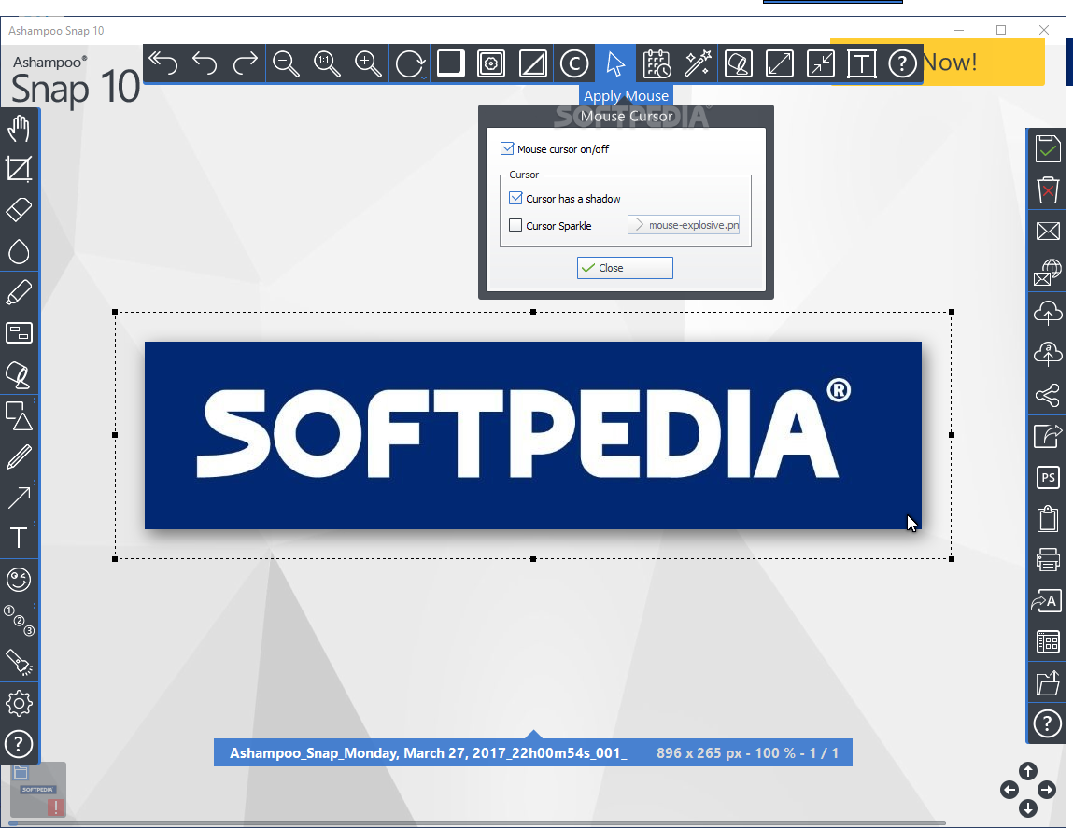This screenshot has height=828, width=1073.
Task: Export capture to Photoshop PS icon
Action: [1048, 477]
